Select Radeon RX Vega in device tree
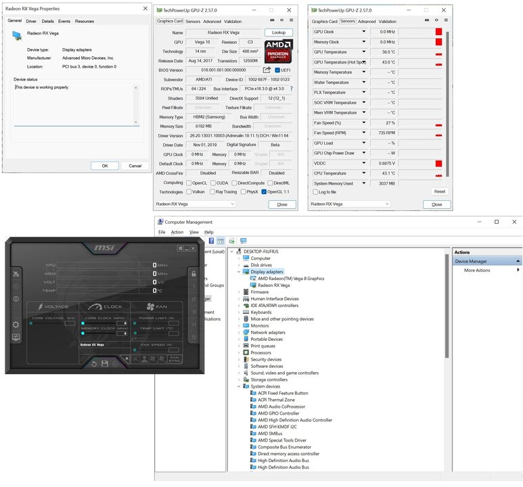This screenshot has width=523, height=487. tap(273, 285)
